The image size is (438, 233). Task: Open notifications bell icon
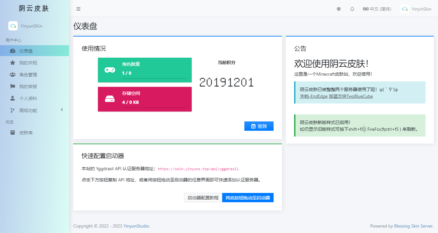click(x=352, y=9)
